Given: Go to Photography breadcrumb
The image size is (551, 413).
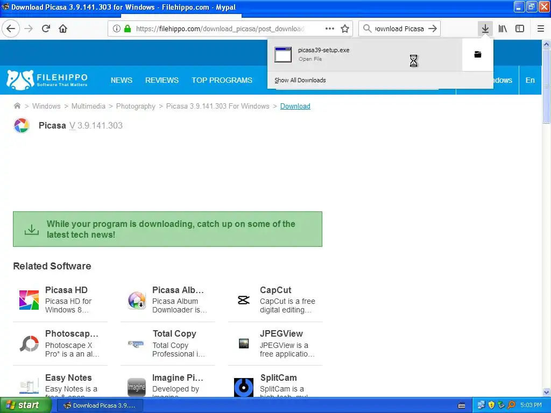Looking at the screenshot, I should (136, 106).
